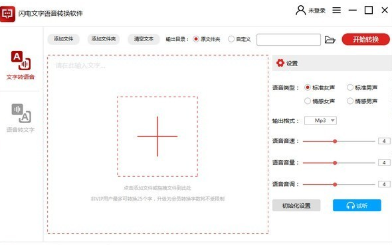Screen dimensions: 392x245
Task: Open the hamburger main menu
Action: point(336,10)
